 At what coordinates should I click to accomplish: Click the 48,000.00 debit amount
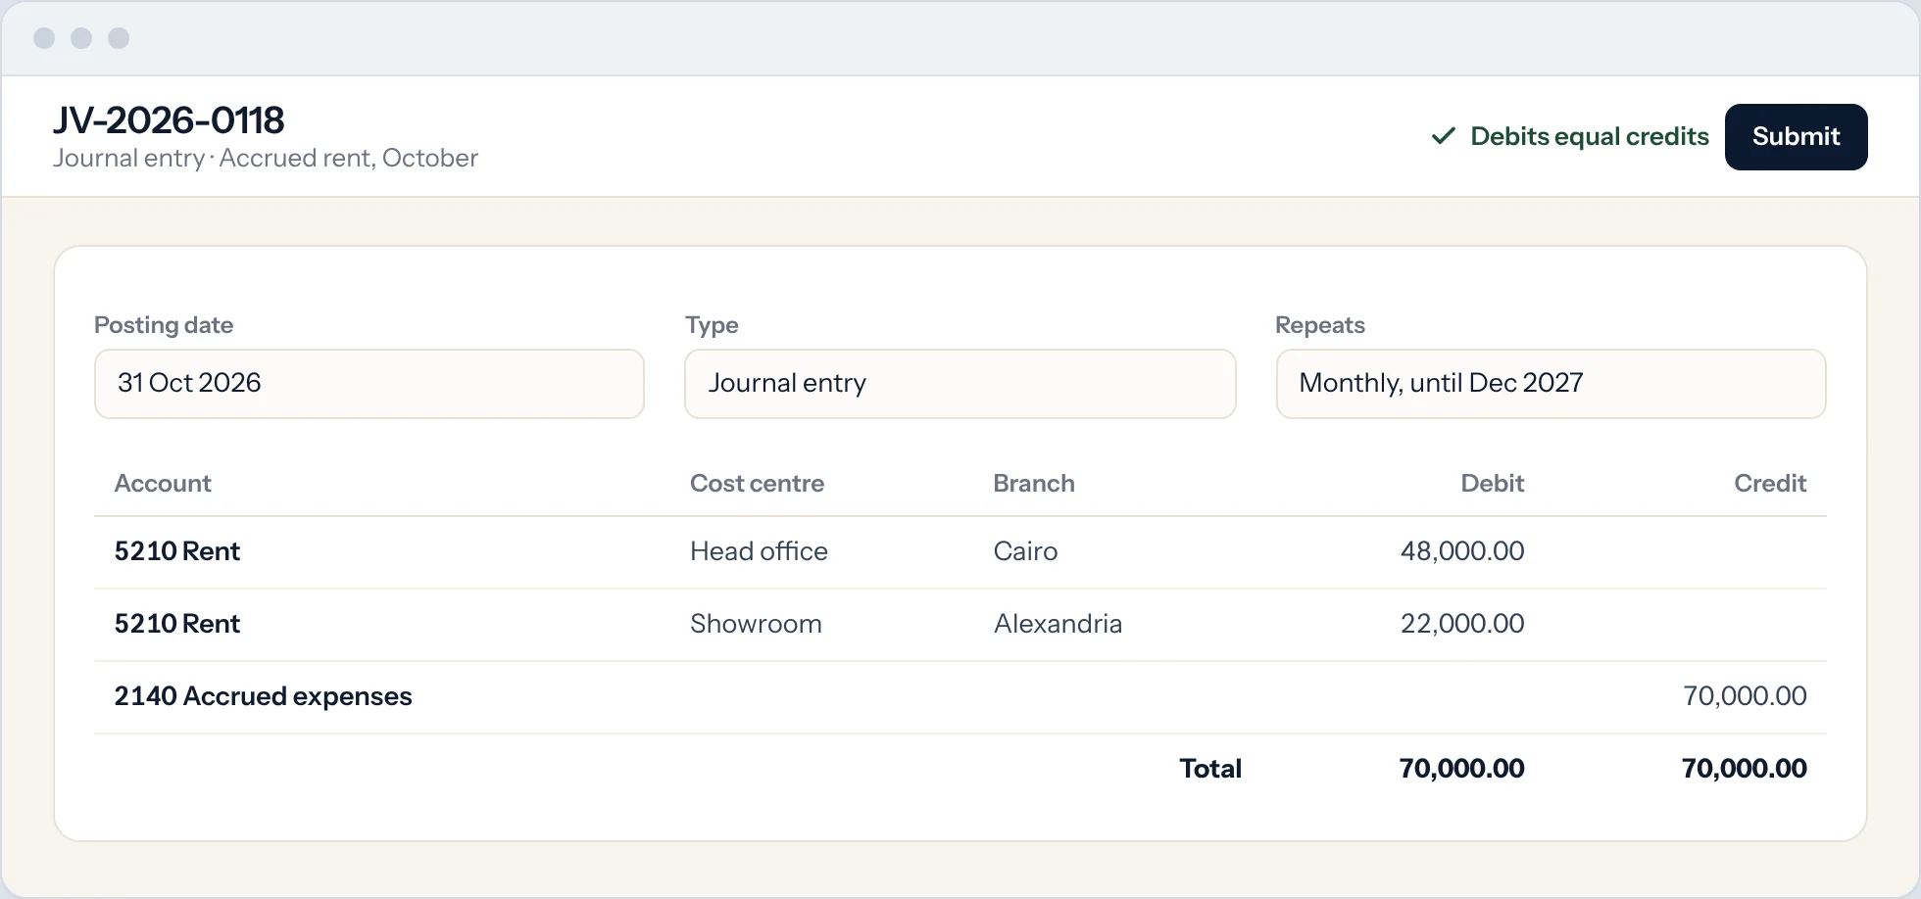pos(1462,551)
